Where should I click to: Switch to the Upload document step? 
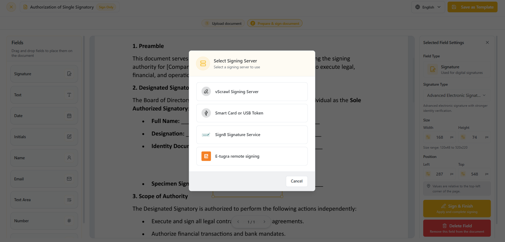point(223,23)
